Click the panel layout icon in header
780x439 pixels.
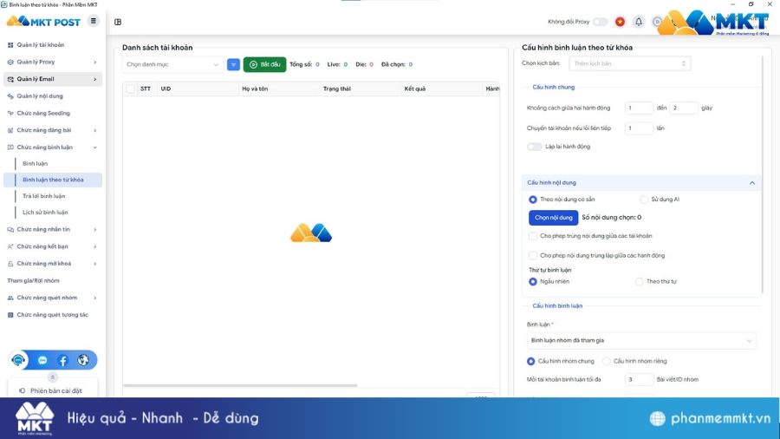[118, 22]
